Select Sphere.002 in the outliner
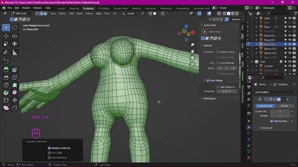 coord(270,49)
